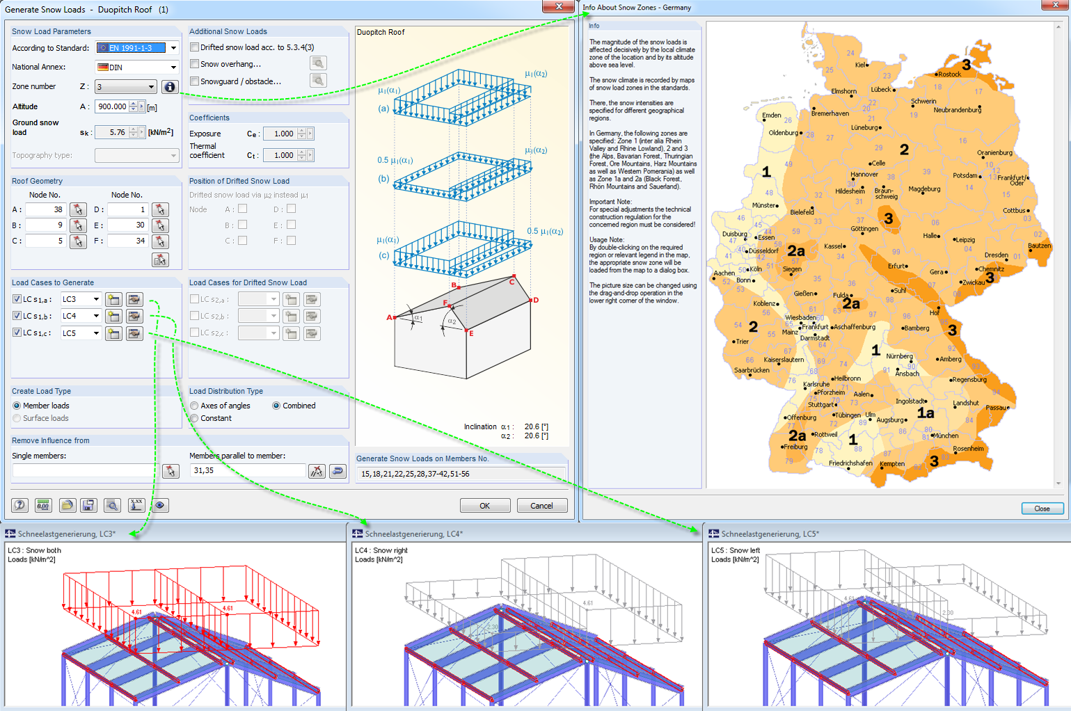The width and height of the screenshot is (1071, 711).
Task: Open Zone number dropdown
Action: click(151, 87)
